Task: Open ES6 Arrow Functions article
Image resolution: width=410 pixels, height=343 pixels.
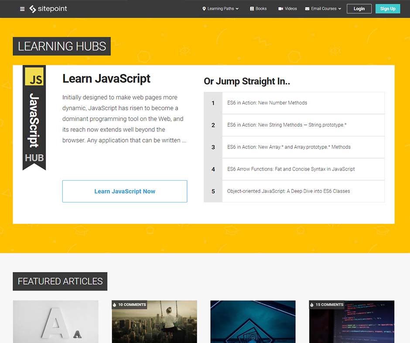Action: click(x=303, y=169)
